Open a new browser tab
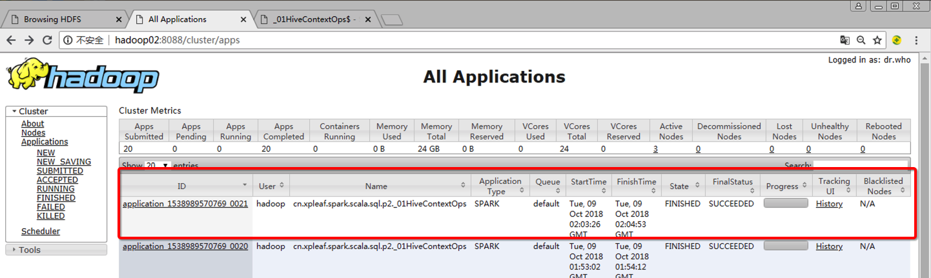931x278 pixels. [392, 20]
